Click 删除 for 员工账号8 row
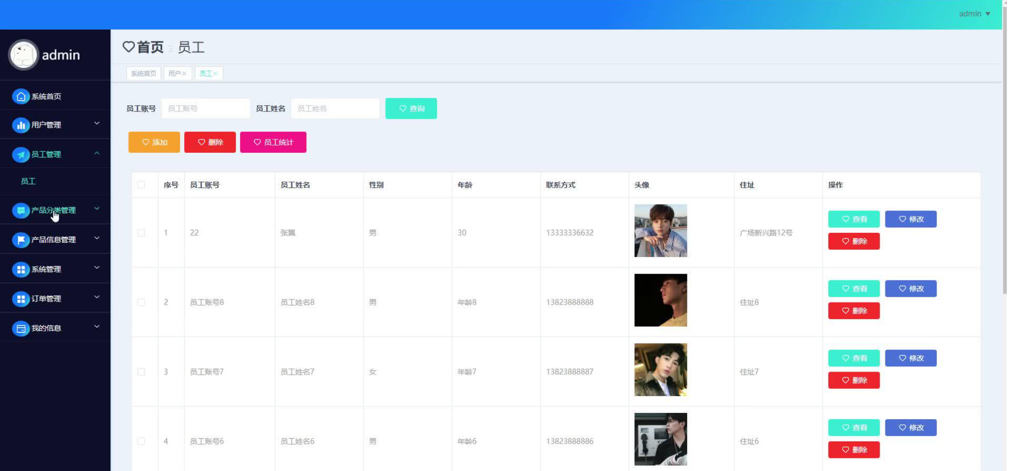This screenshot has width=1011, height=471. coord(854,311)
